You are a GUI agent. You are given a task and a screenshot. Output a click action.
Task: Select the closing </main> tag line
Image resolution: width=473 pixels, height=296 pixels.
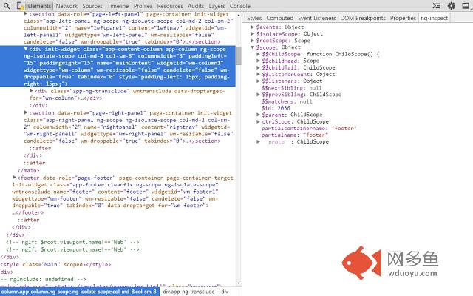pyautogui.click(x=28, y=170)
